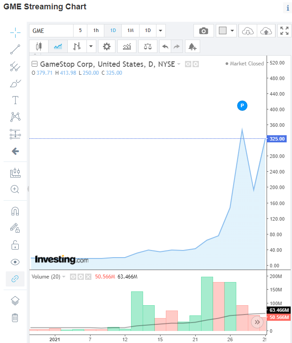Toggle stay in drawing mode

[x=15, y=228]
